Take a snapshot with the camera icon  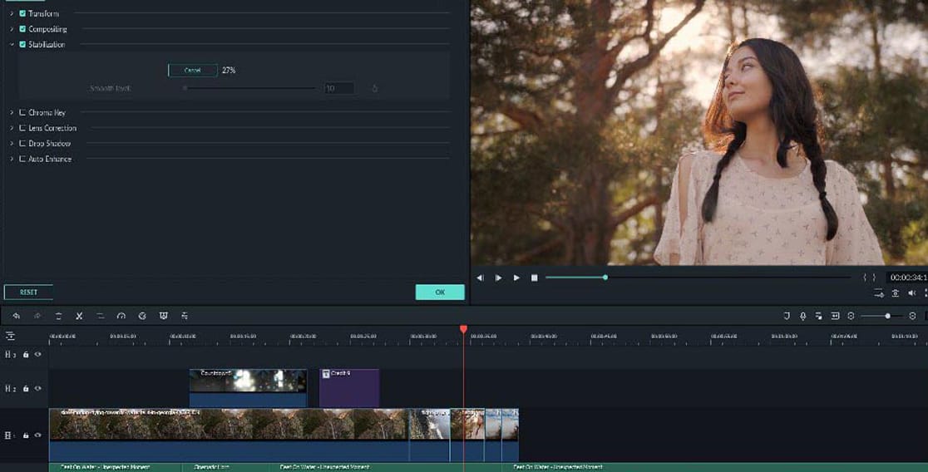[896, 293]
